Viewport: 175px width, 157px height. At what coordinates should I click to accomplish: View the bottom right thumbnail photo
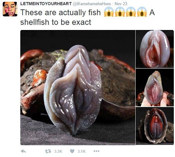click(x=155, y=126)
